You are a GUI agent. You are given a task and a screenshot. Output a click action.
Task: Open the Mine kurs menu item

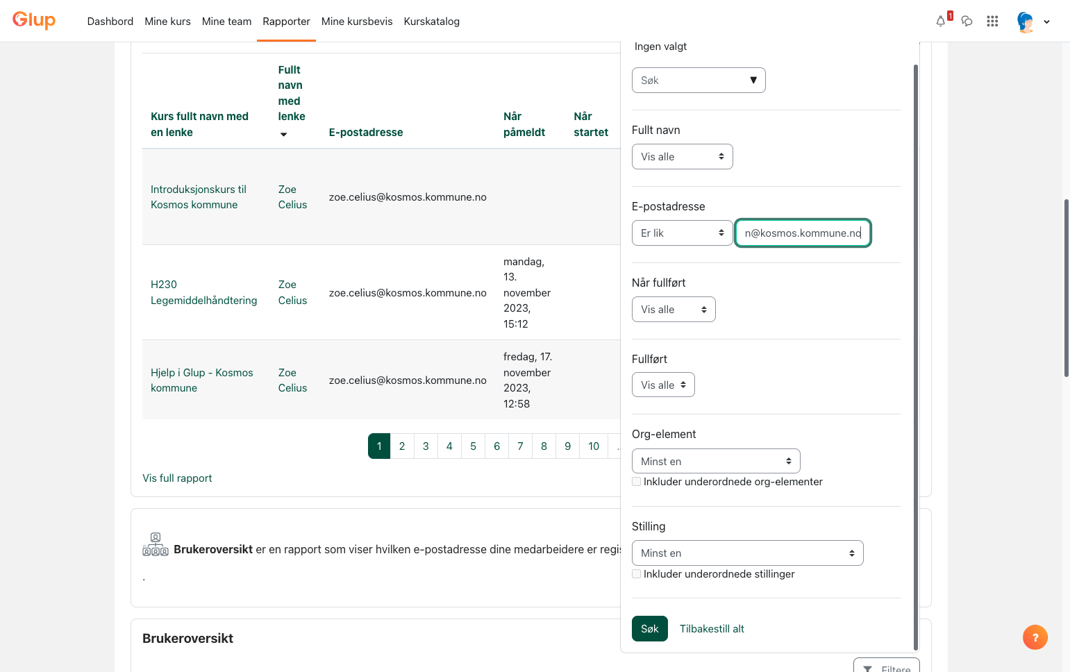pos(167,21)
